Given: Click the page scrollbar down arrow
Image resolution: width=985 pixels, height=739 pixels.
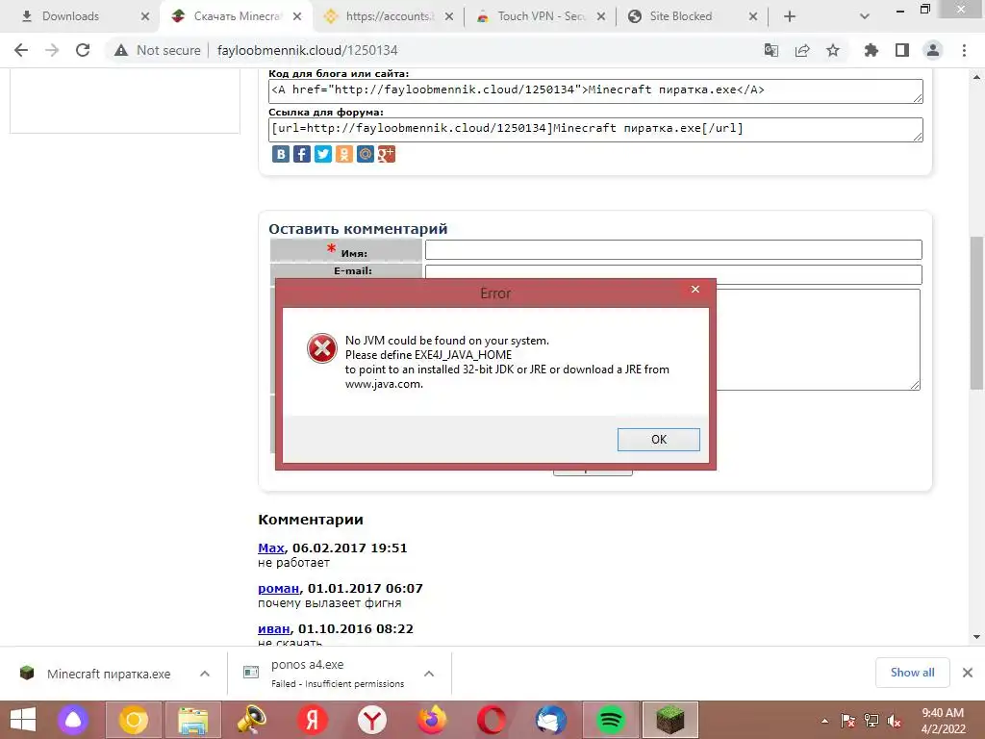Looking at the screenshot, I should 976,637.
